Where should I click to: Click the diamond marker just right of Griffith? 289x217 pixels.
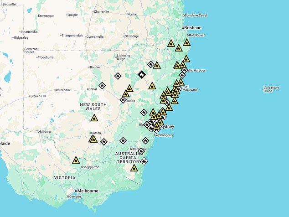(x=104, y=142)
